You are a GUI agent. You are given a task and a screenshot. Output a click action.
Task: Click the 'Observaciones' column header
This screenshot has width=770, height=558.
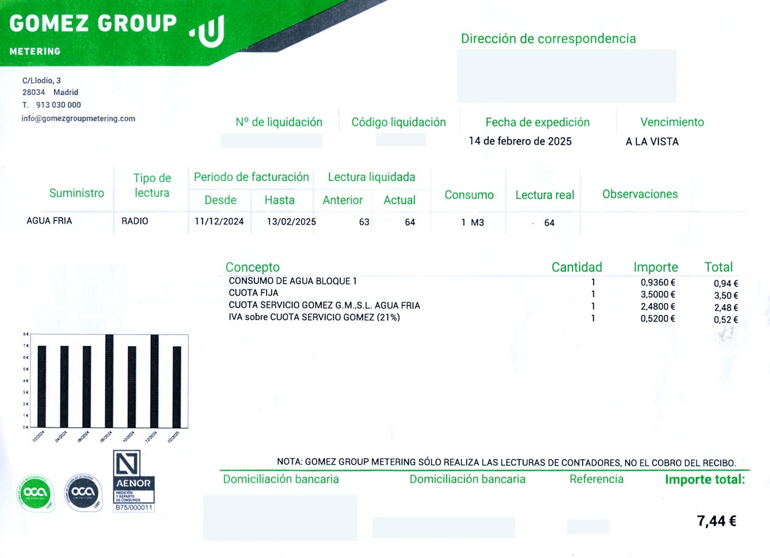640,194
